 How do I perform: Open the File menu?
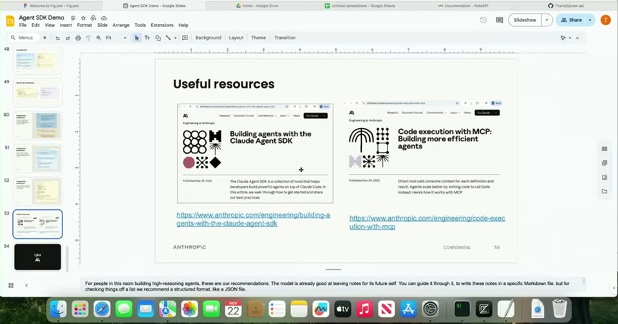point(23,25)
